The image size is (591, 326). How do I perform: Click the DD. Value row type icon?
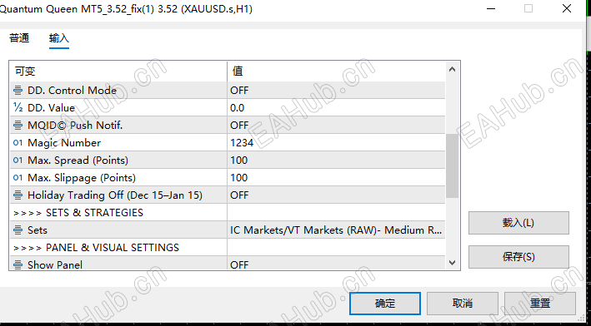click(x=18, y=108)
